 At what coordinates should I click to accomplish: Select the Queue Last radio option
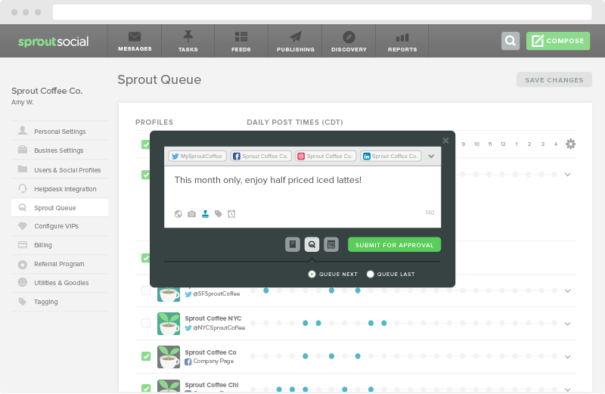(x=371, y=274)
